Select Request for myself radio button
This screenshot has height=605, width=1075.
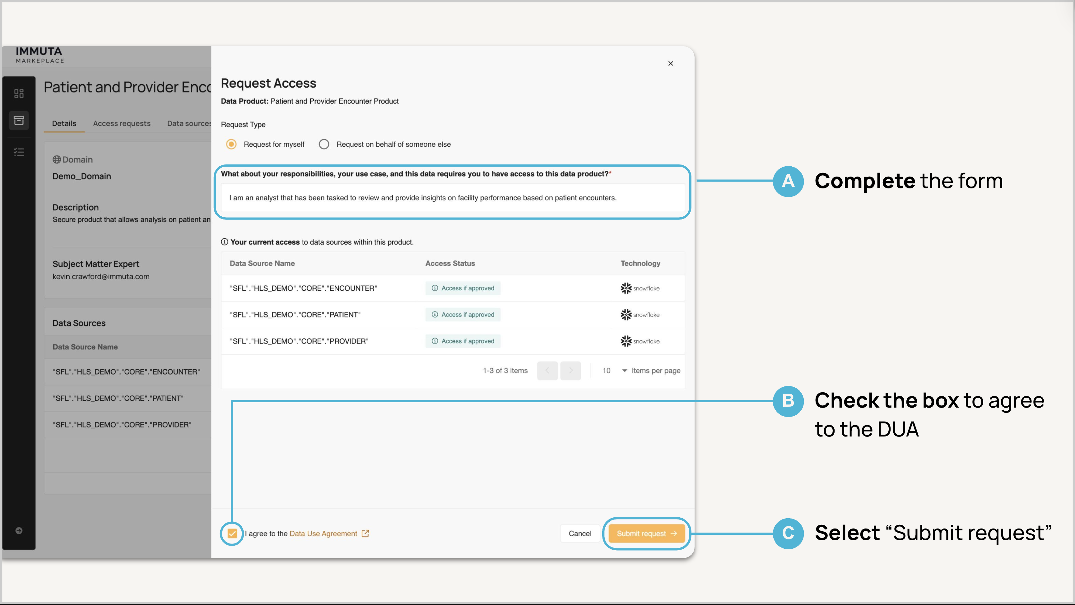(231, 144)
